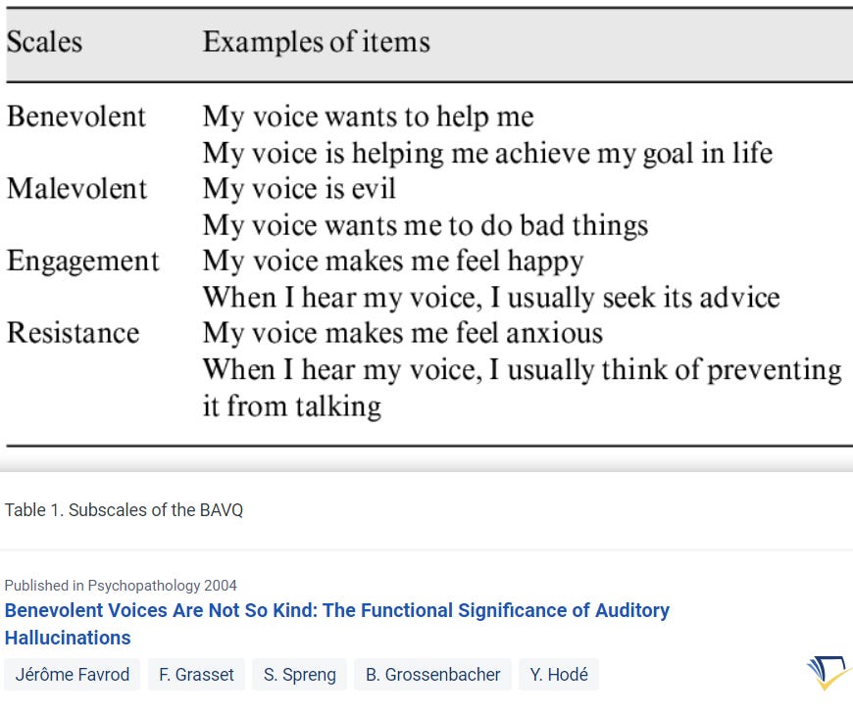The image size is (853, 713).
Task: Click the Published in Psychopathology 2004 text
Action: point(121,586)
